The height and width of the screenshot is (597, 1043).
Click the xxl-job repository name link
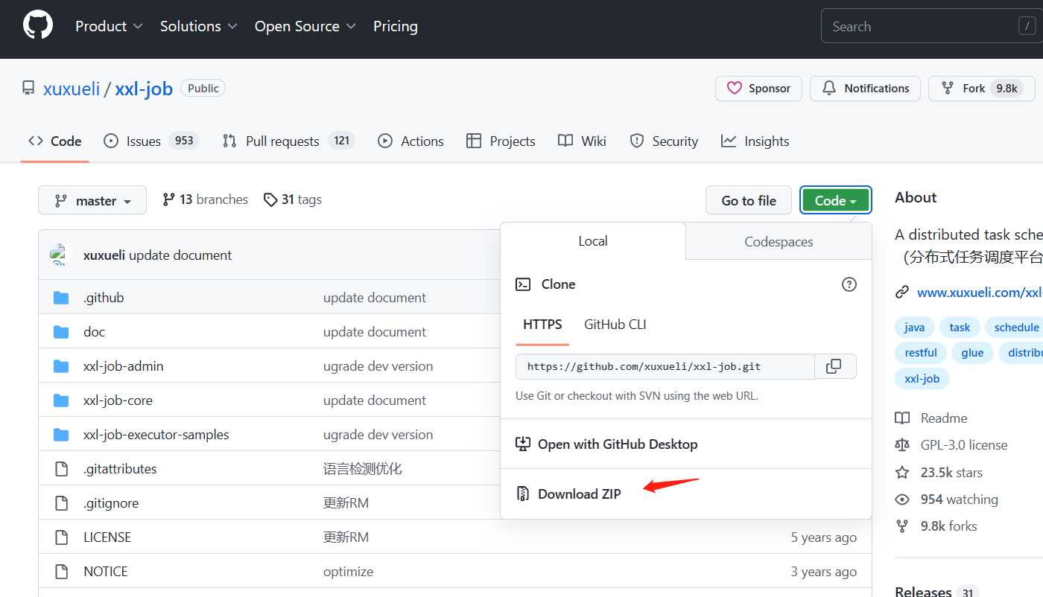[144, 89]
